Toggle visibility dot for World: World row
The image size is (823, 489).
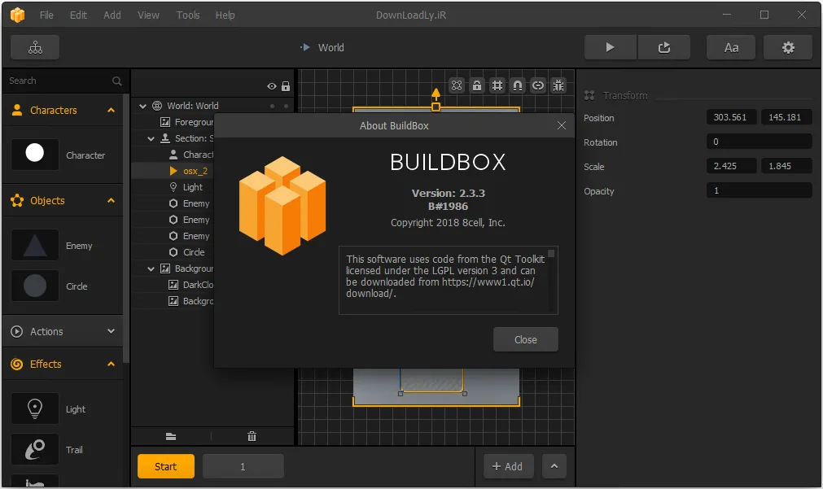point(272,106)
